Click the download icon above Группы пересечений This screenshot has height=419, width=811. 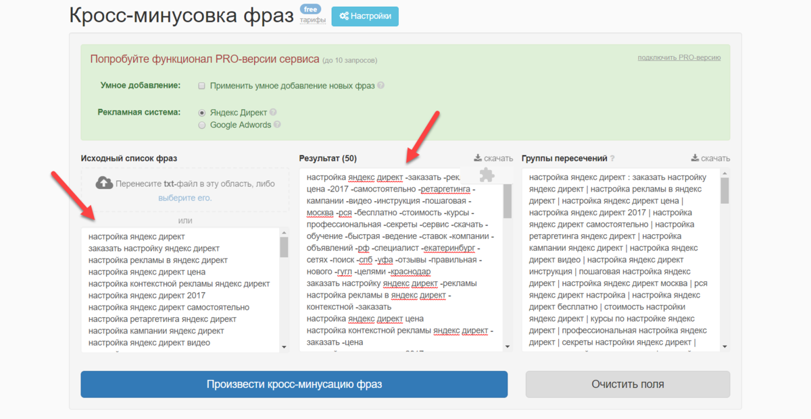[695, 158]
